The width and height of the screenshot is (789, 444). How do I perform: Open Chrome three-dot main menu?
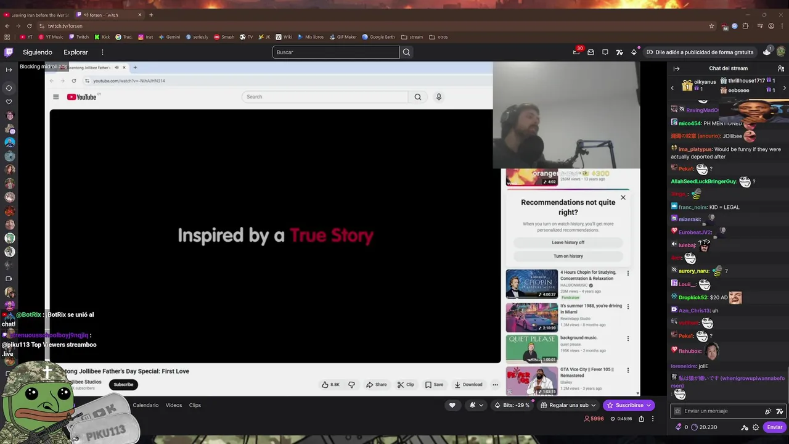[x=782, y=26]
